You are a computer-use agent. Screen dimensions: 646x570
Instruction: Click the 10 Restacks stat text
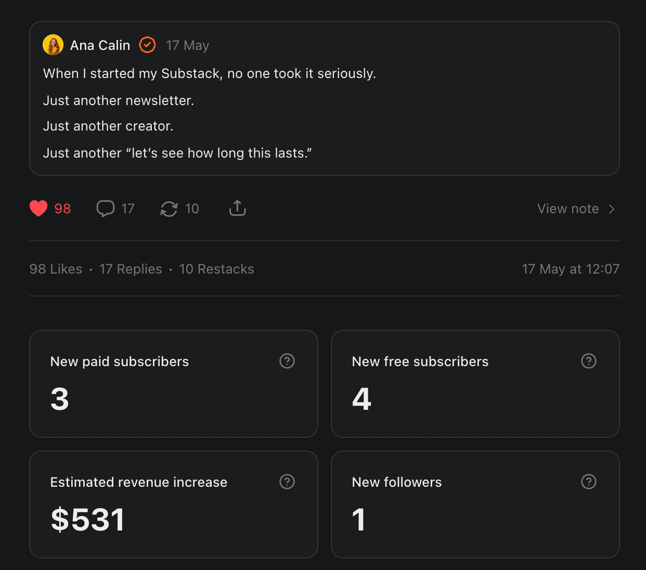pyautogui.click(x=216, y=269)
